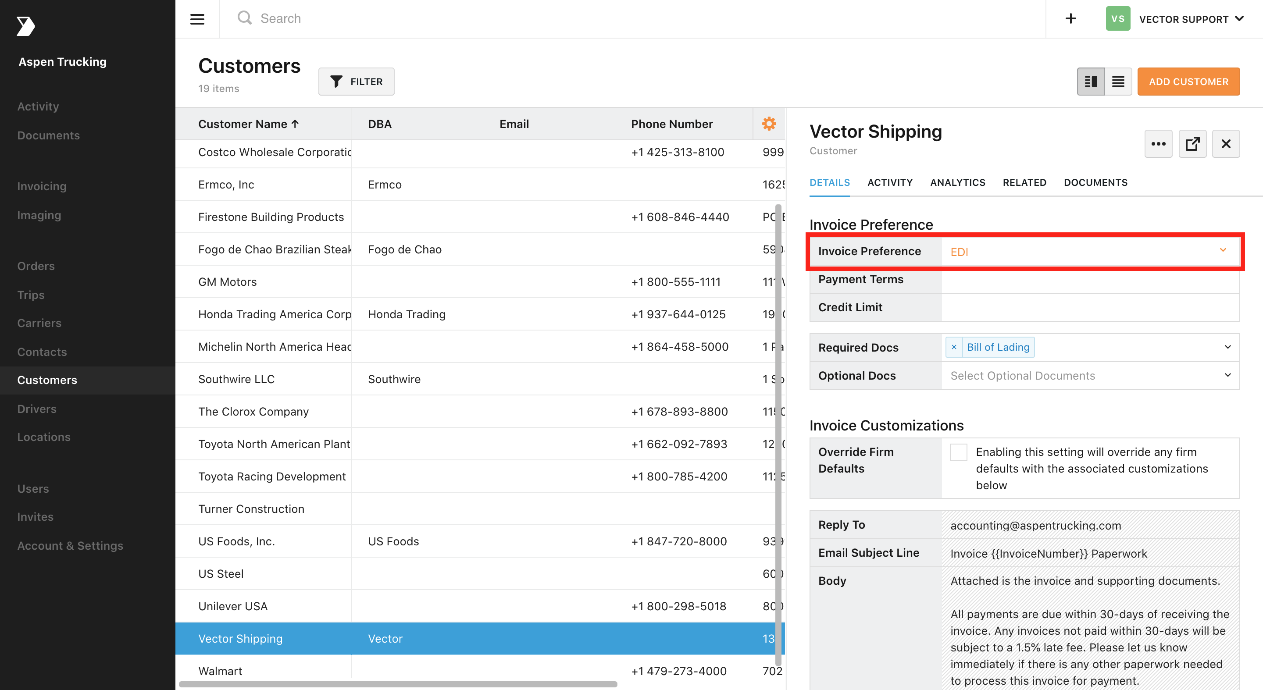Select GM Motors row
Image resolution: width=1263 pixels, height=690 pixels.
tap(481, 282)
